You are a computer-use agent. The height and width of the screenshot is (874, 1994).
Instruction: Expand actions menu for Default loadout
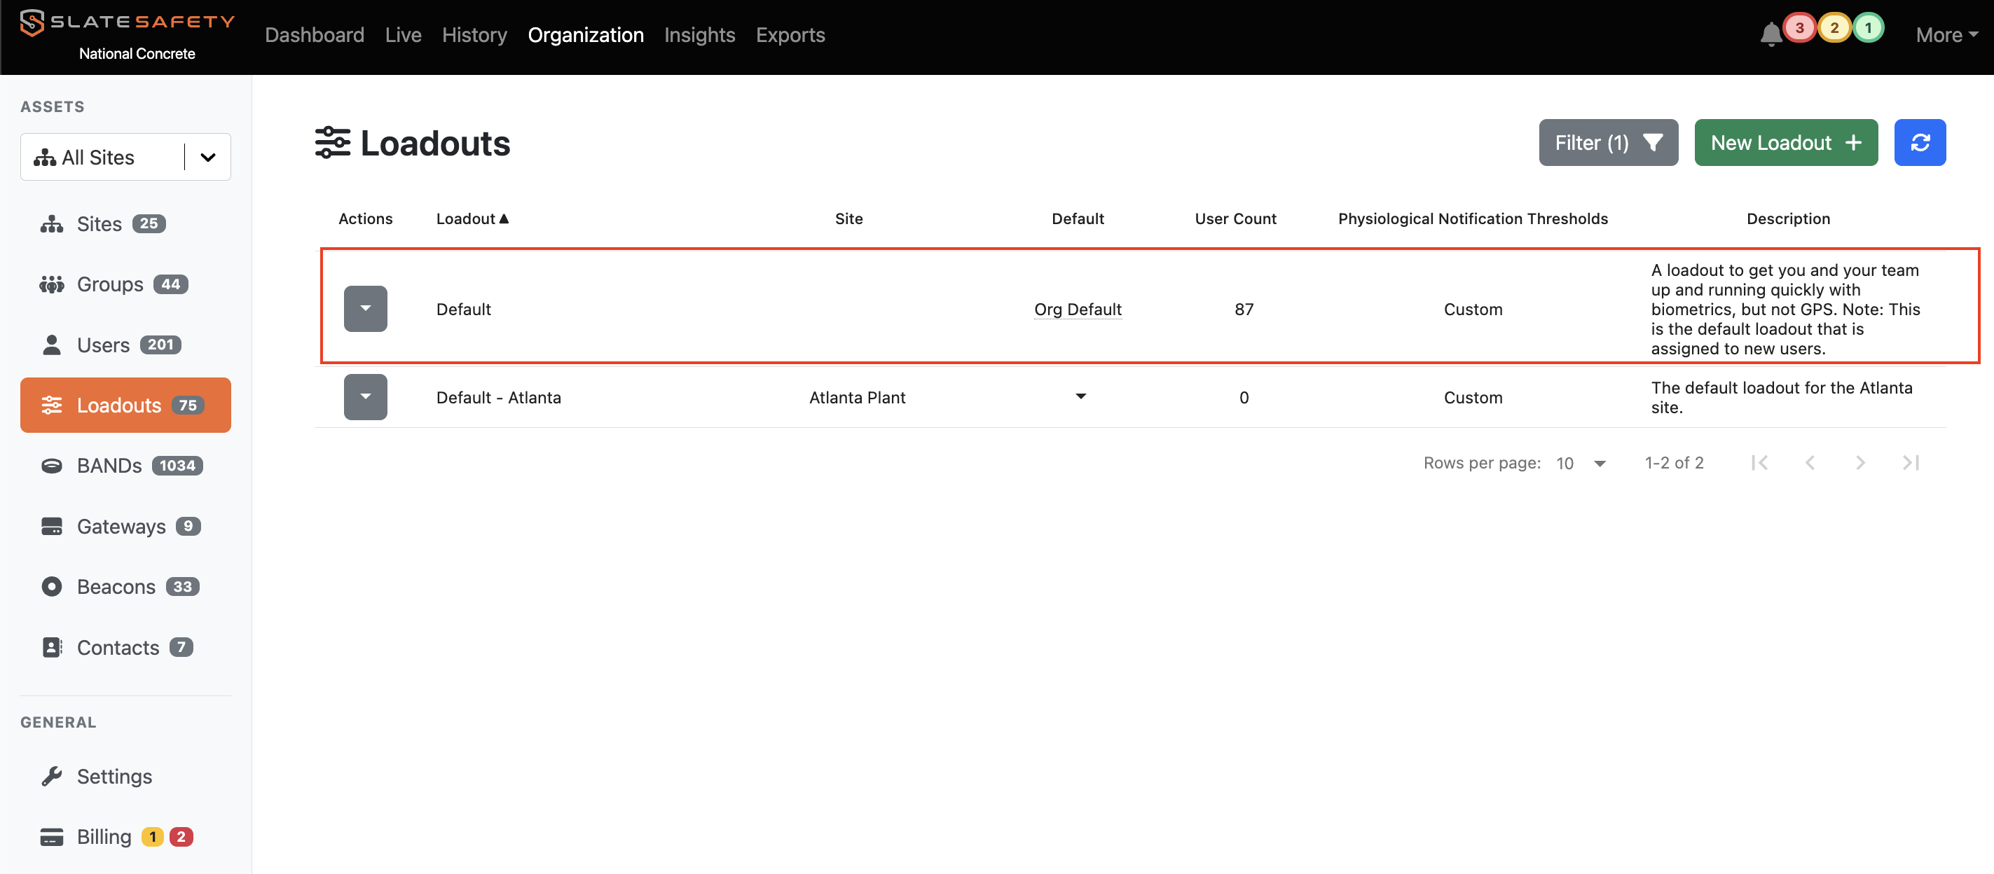point(365,309)
